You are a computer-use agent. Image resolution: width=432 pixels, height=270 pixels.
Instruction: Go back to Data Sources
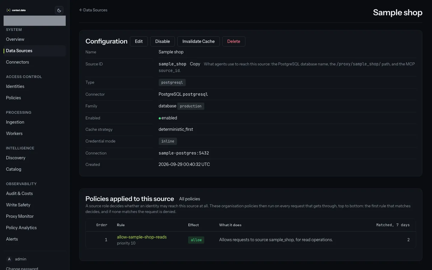(93, 10)
